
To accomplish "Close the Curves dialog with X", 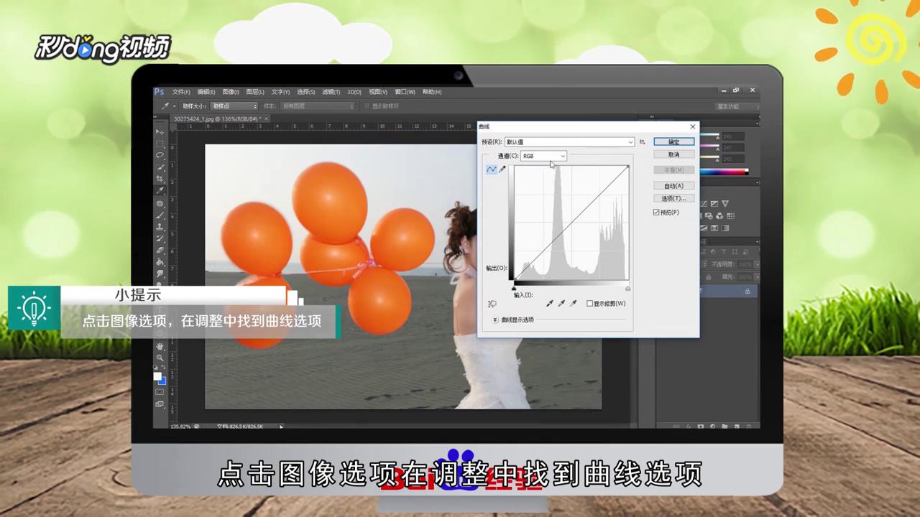I will (x=693, y=126).
